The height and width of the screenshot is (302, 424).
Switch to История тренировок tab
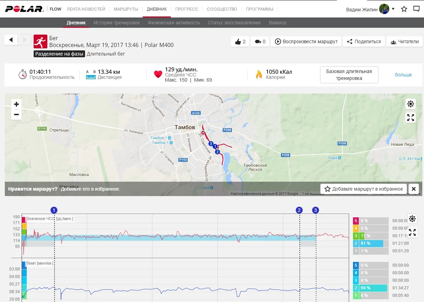(117, 23)
